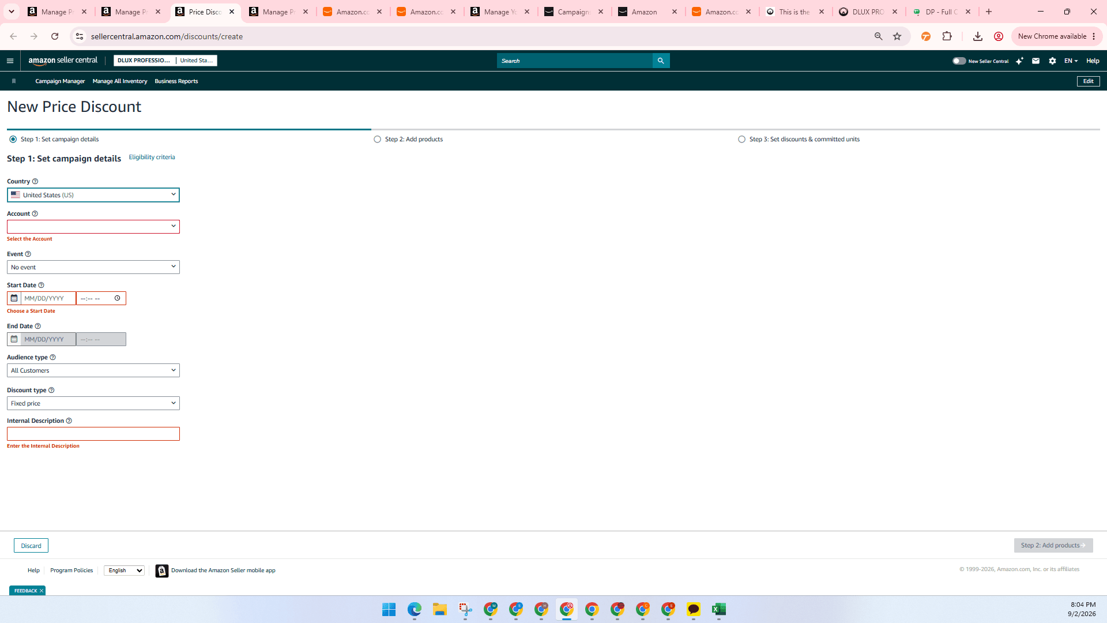This screenshot has width=1107, height=623.
Task: Switch to the DP - Full browser tab
Action: [x=941, y=12]
